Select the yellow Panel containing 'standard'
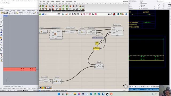Viewport: 171px width, 96px height. point(96,49)
